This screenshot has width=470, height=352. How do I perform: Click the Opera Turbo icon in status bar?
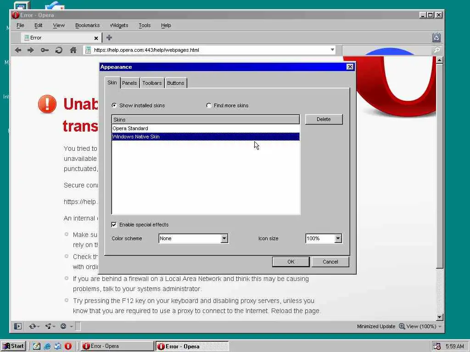click(x=63, y=326)
